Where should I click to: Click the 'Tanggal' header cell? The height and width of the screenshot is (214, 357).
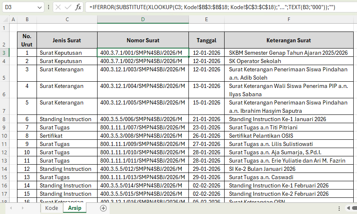[206, 40]
